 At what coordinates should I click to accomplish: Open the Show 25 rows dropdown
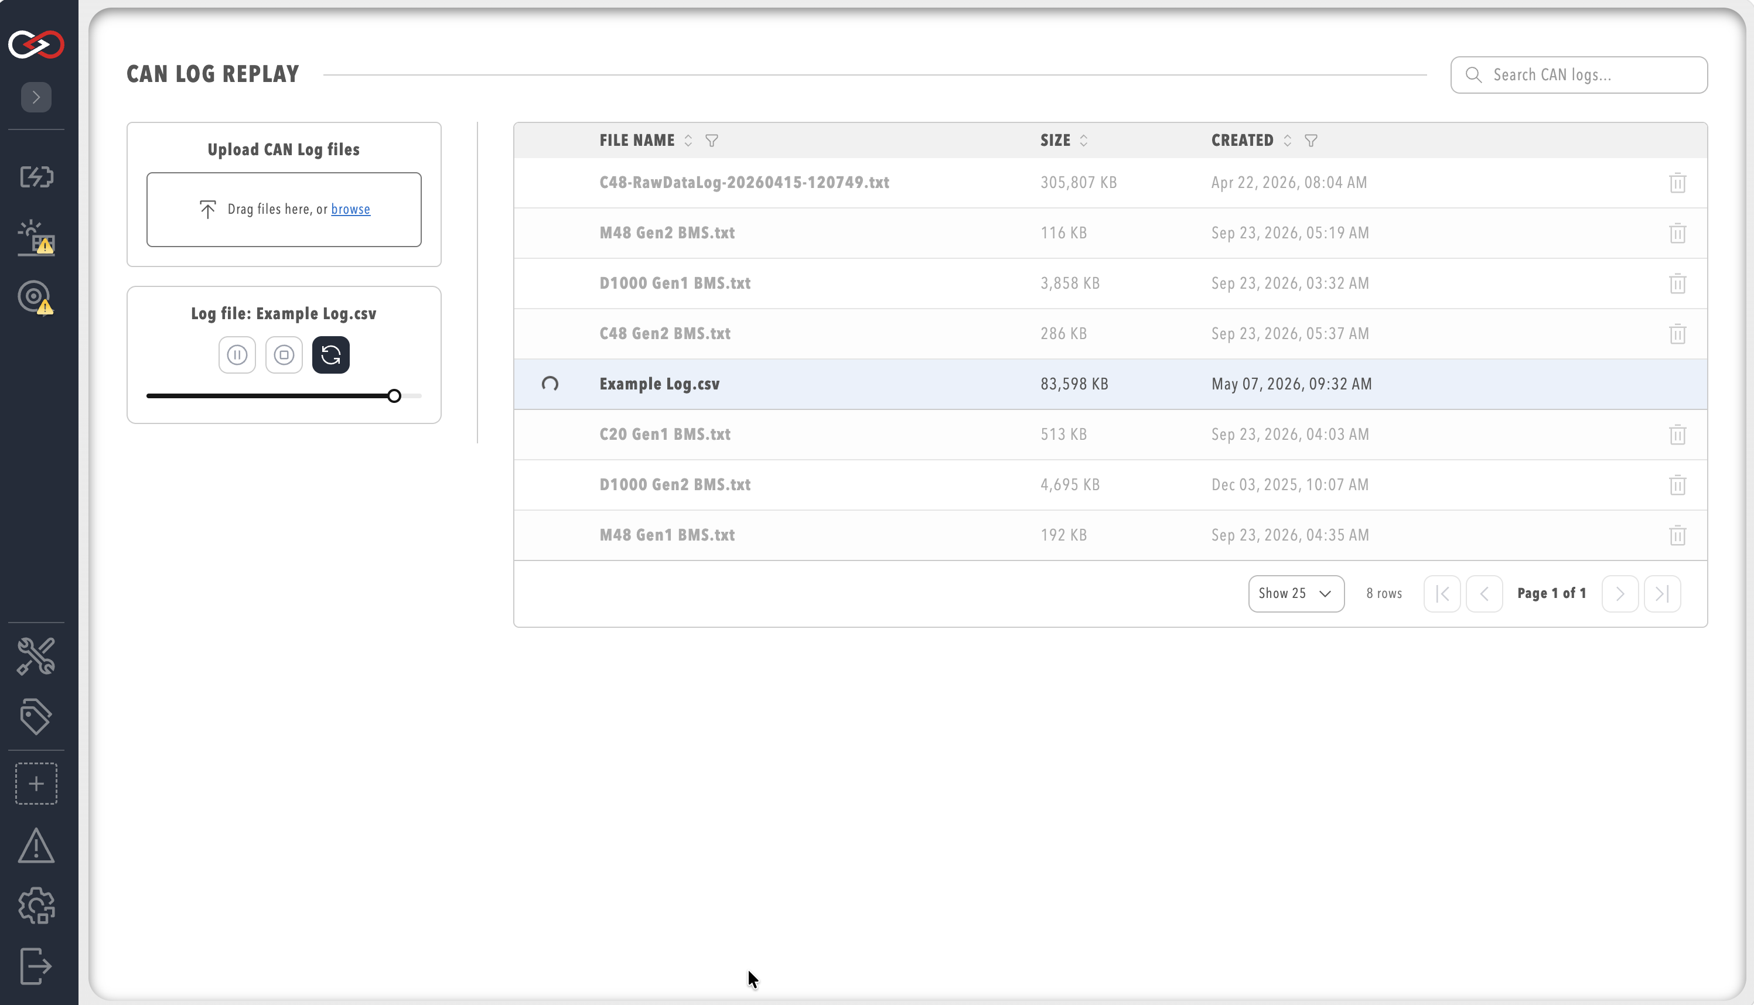click(x=1296, y=594)
